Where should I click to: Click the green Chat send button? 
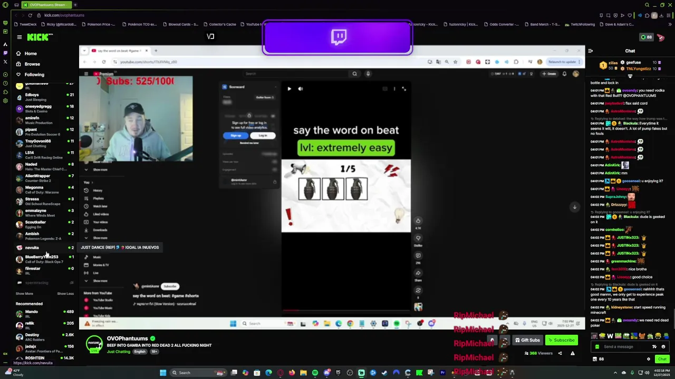click(x=662, y=359)
